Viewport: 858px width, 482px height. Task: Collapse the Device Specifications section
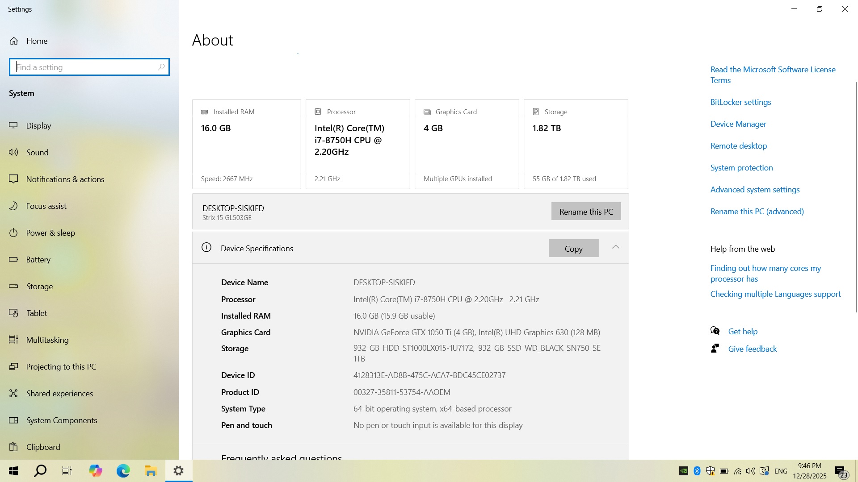615,247
